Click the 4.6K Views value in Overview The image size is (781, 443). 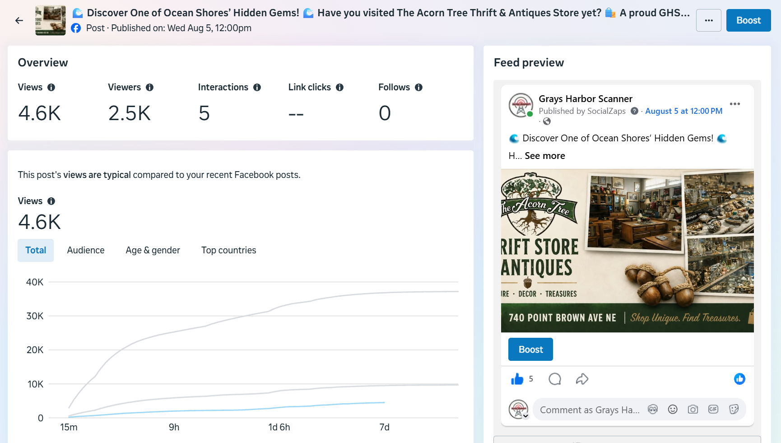tap(40, 113)
